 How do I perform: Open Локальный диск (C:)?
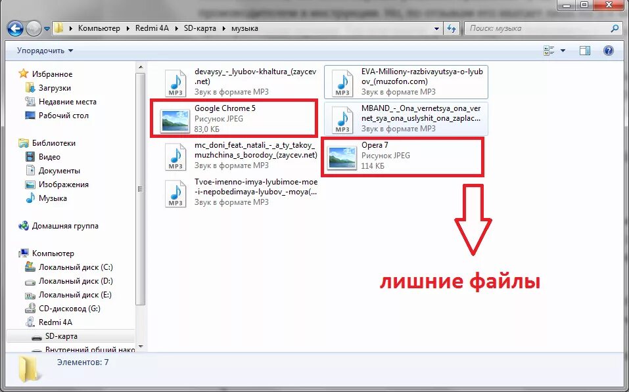pos(76,267)
